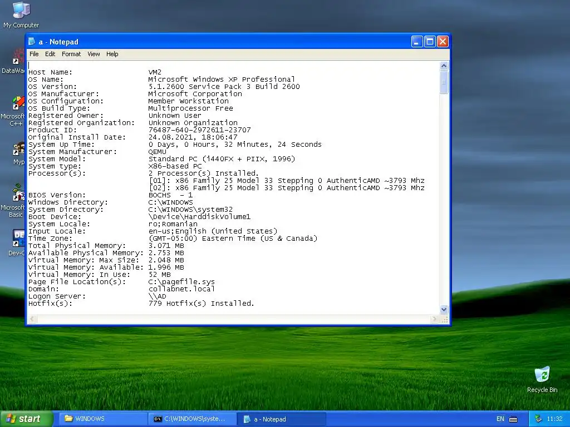Viewport: 570px width, 427px height.
Task: Click the [01] processor line
Action: 287,181
